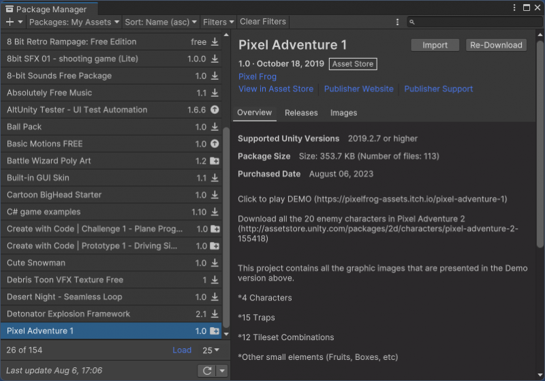Open the toolbar advanced options kebab menu
Image resolution: width=545 pixels, height=381 pixels.
pos(397,22)
